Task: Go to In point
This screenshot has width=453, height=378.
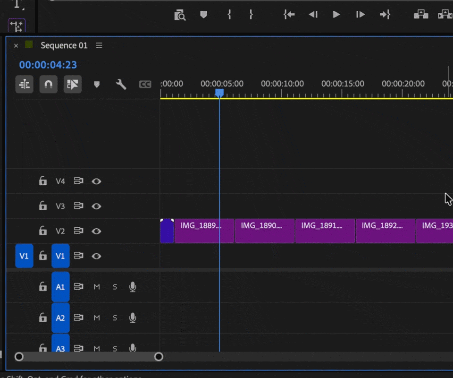Action: (x=289, y=15)
